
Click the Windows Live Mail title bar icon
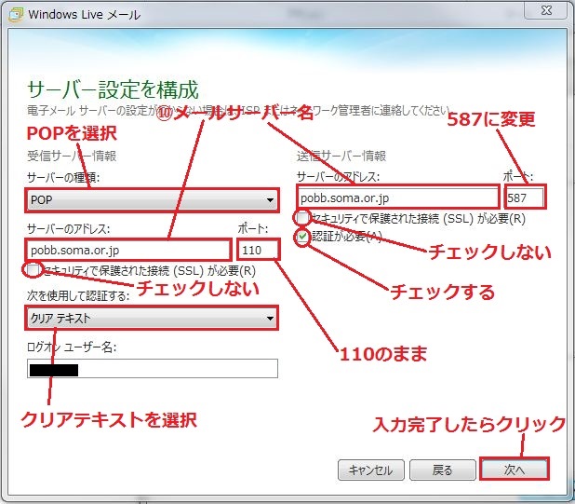click(16, 15)
